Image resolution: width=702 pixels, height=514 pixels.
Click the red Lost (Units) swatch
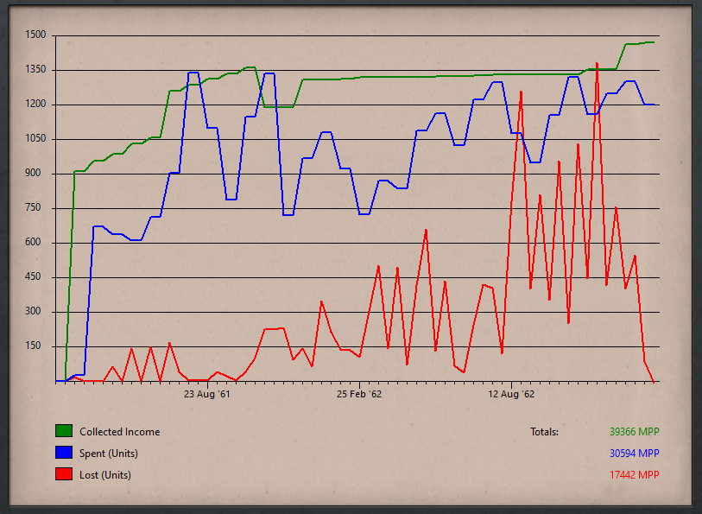pyautogui.click(x=64, y=473)
